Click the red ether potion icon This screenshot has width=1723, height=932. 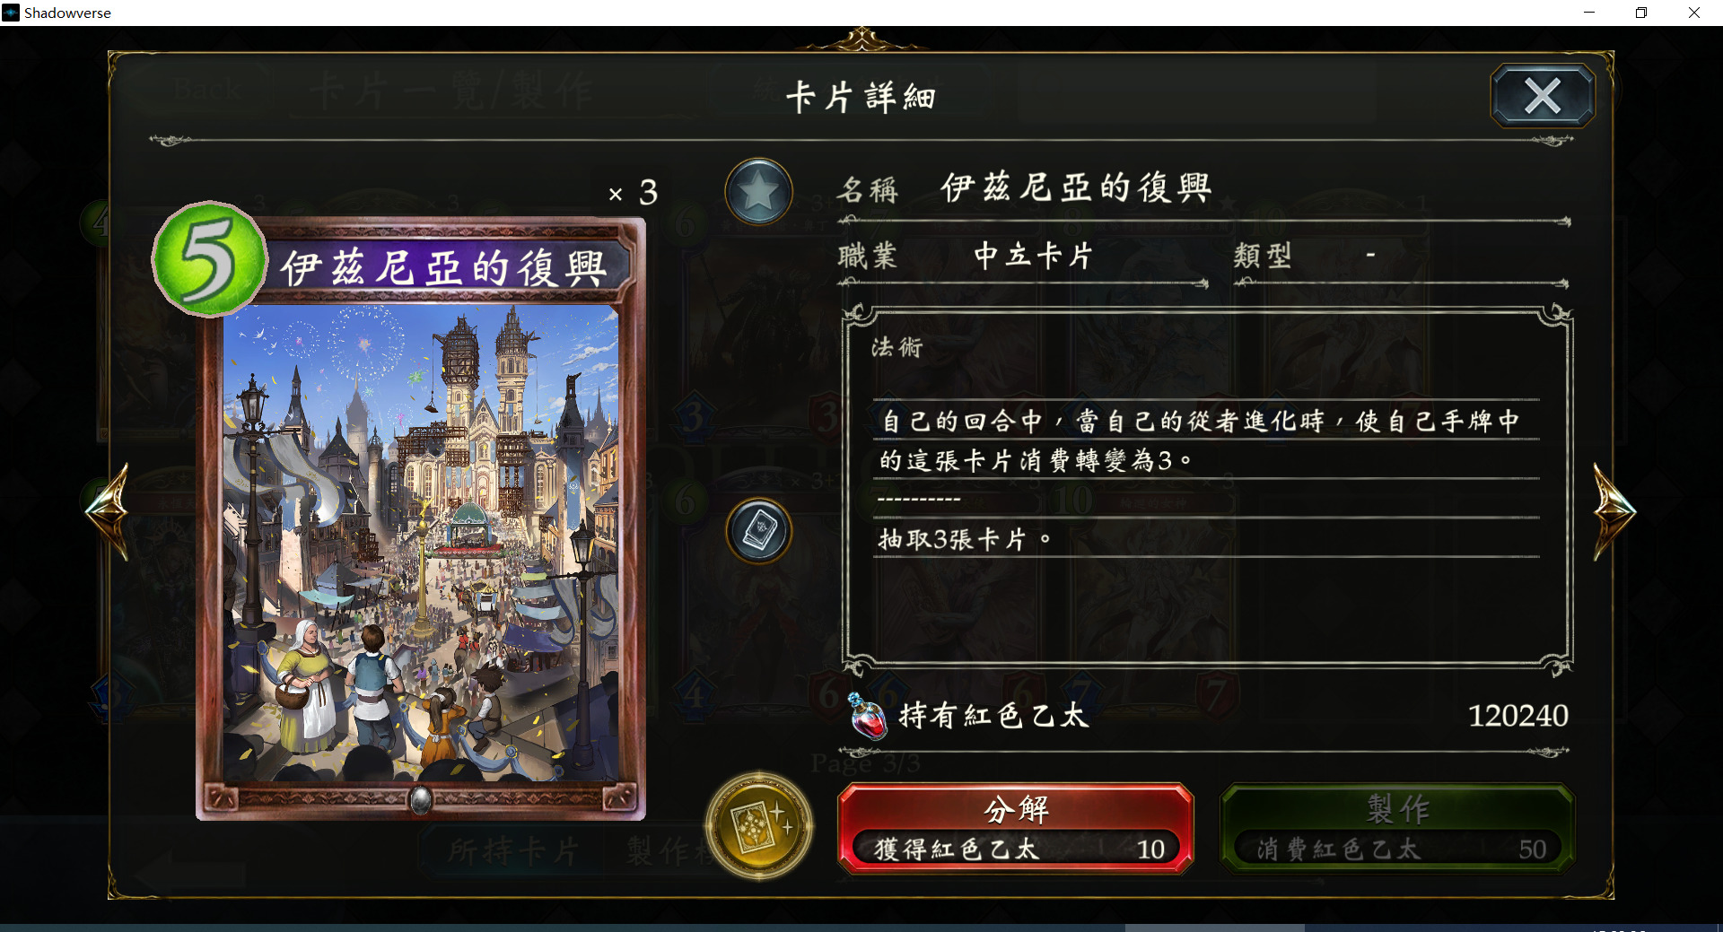pos(867,716)
